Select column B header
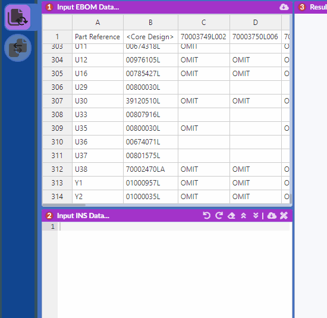 (150, 23)
